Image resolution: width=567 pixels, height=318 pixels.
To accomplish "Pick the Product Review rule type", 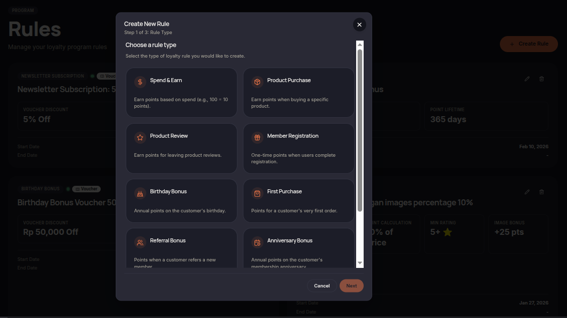I will point(181,148).
